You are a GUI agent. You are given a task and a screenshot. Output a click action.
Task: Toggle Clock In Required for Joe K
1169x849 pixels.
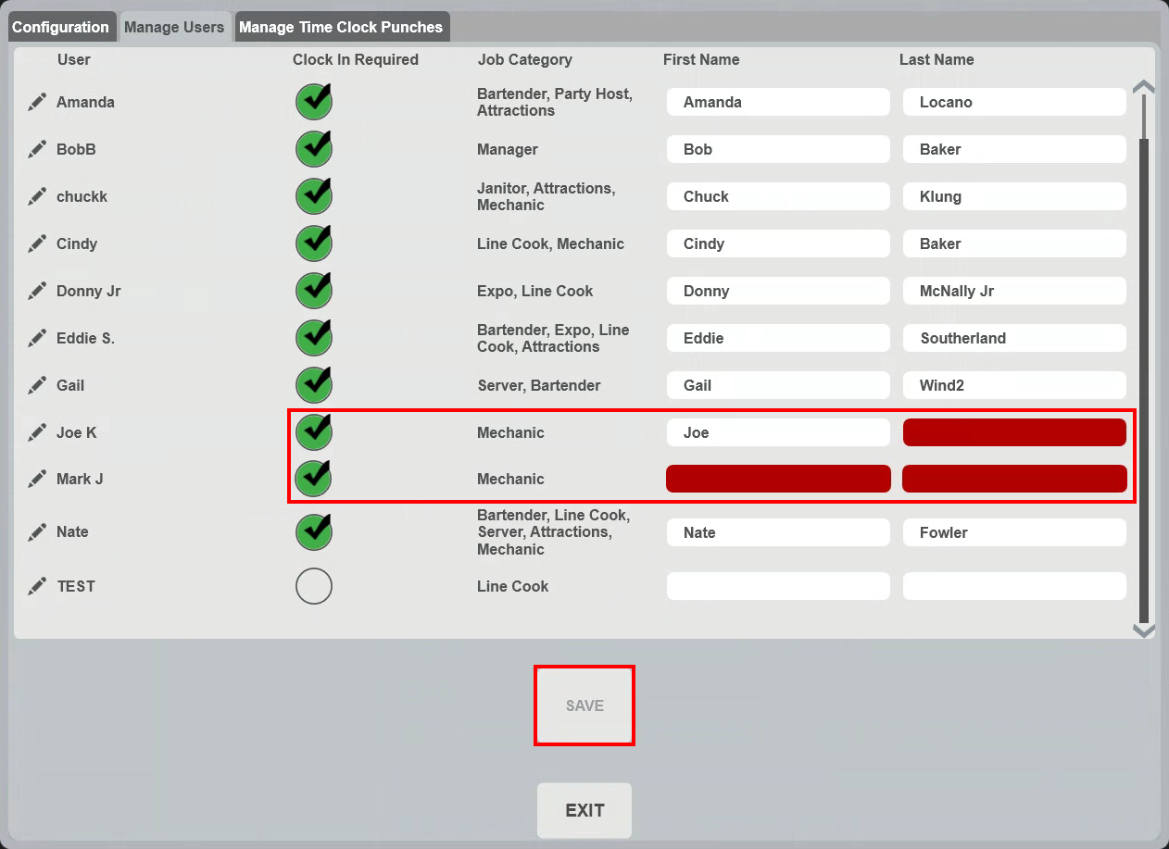pos(314,431)
